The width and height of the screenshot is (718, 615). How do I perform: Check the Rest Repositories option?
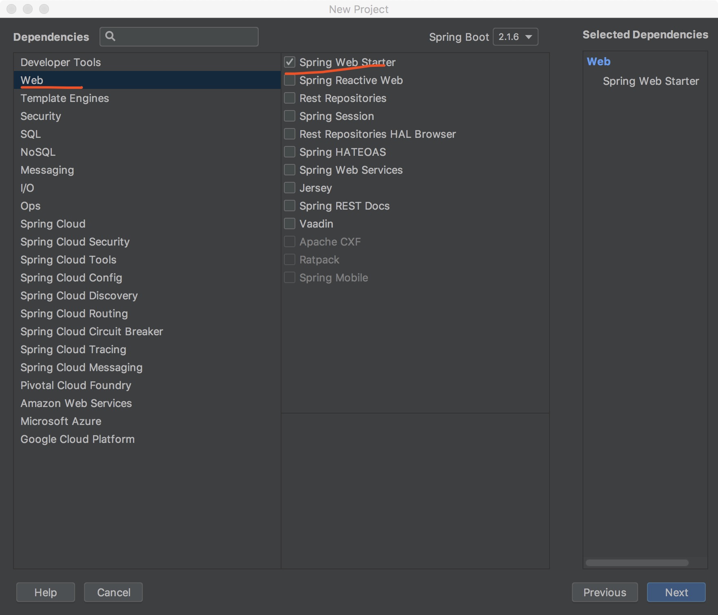pyautogui.click(x=290, y=98)
